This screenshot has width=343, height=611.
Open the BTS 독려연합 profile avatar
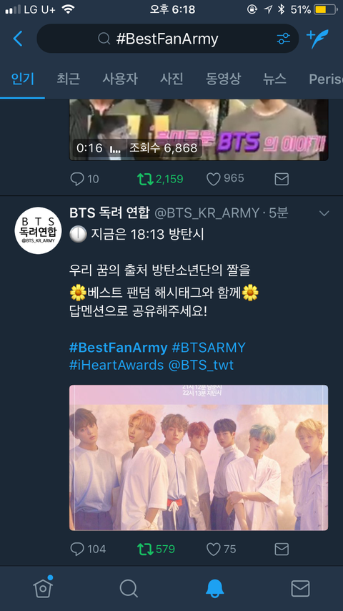(x=39, y=230)
